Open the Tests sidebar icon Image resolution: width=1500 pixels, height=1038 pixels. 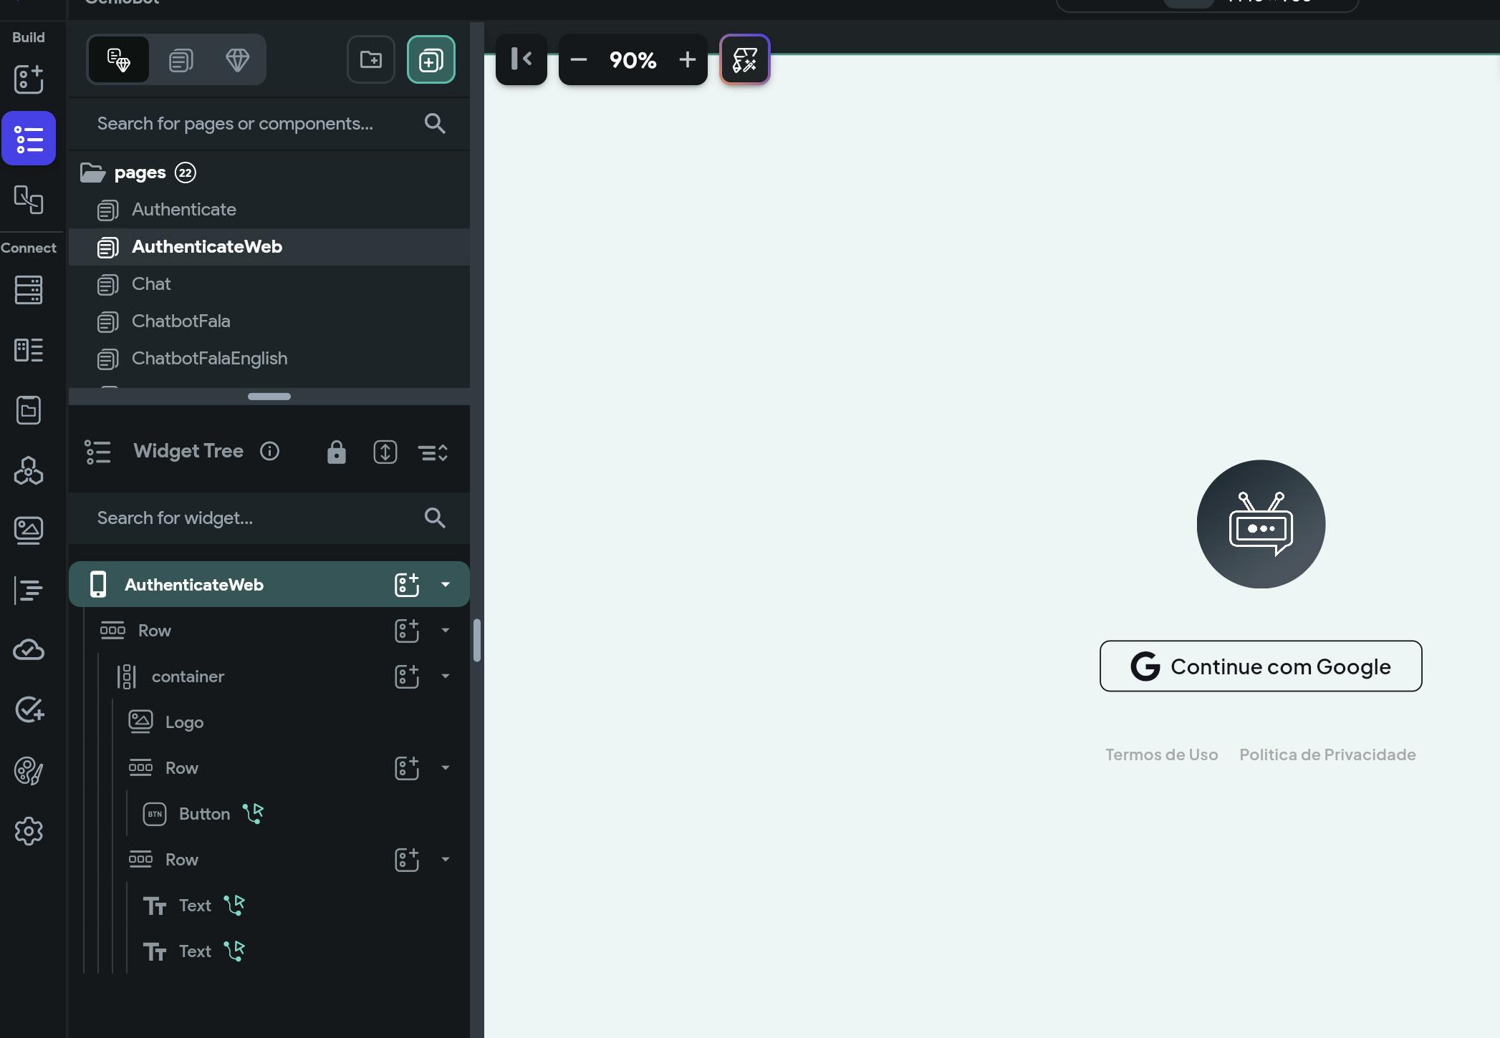29,710
